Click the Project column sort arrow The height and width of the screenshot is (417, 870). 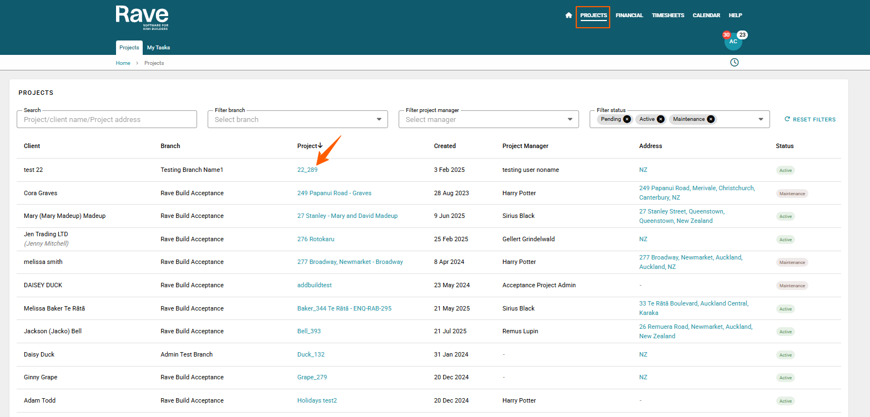pyautogui.click(x=320, y=146)
